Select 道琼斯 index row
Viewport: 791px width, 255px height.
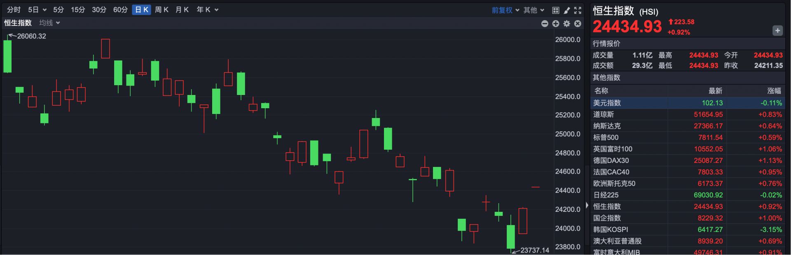[x=688, y=114]
